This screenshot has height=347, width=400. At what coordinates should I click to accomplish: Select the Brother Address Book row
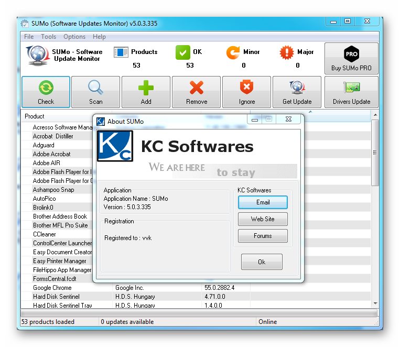[60, 216]
